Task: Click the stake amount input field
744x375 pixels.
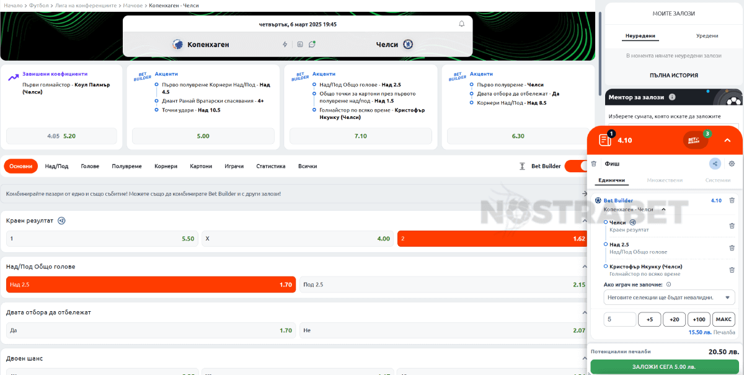Action: tap(620, 319)
